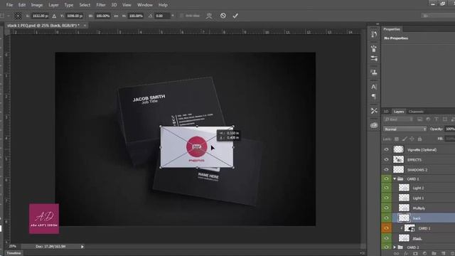Expand the CARD 2 group
Viewport: 455px width, 256px height.
(395, 247)
